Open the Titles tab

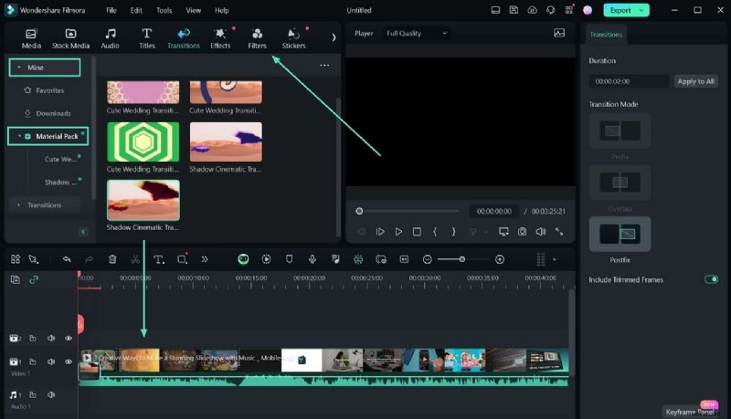coord(147,38)
